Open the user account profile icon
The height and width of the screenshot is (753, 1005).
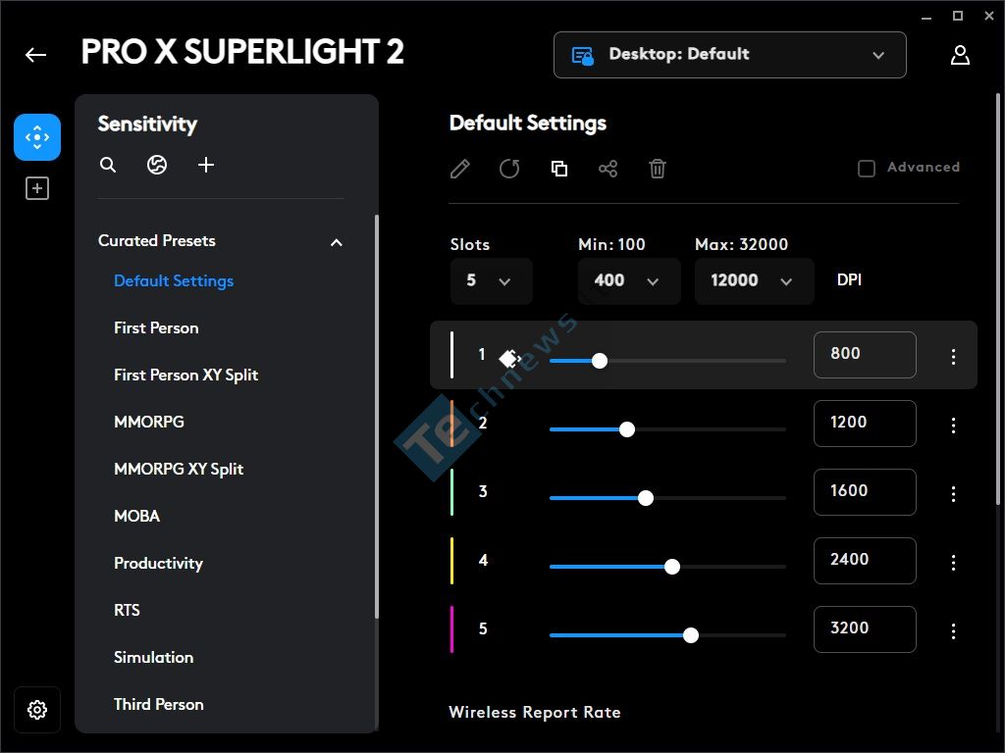tap(960, 55)
